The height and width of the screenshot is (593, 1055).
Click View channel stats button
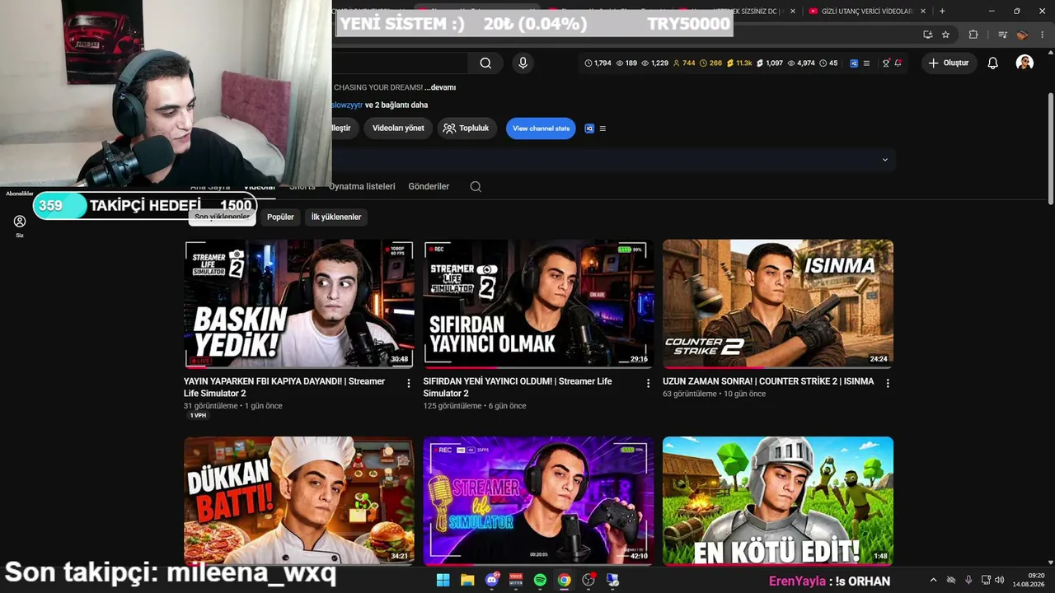[x=541, y=128]
